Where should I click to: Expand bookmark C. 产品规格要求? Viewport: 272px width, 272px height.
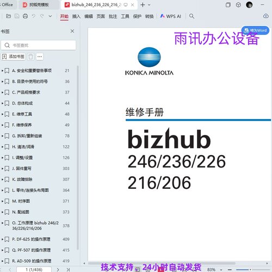pos(2,92)
